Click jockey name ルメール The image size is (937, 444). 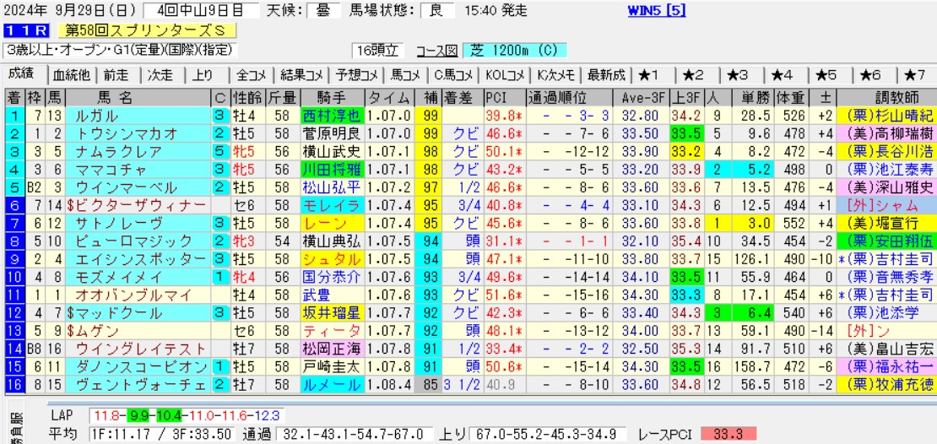pyautogui.click(x=332, y=384)
